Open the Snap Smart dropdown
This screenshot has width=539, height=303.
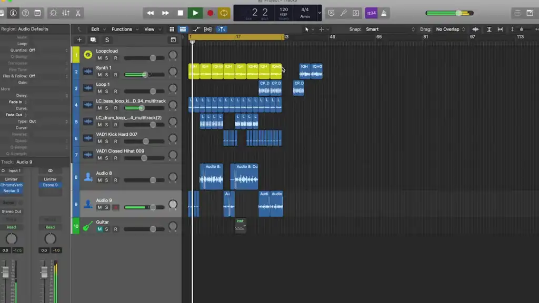pyautogui.click(x=390, y=29)
